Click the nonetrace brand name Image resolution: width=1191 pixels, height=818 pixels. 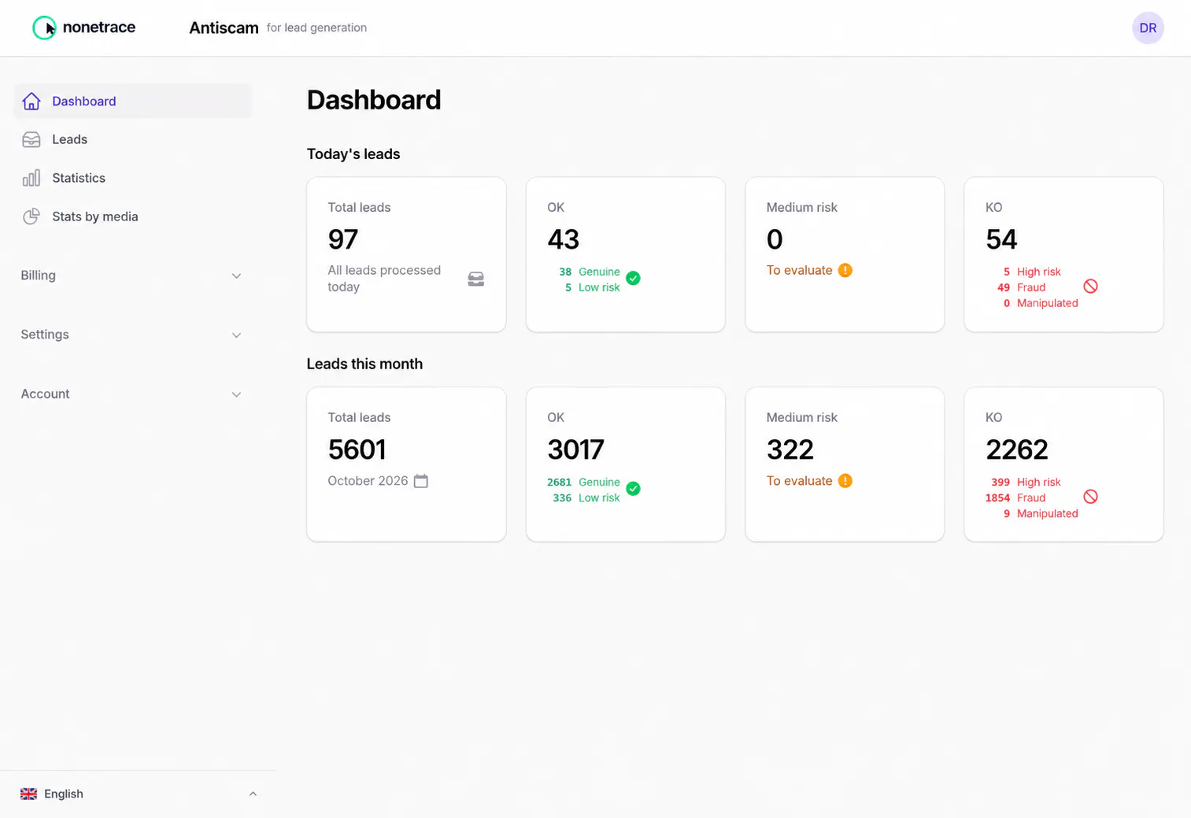[x=98, y=27]
